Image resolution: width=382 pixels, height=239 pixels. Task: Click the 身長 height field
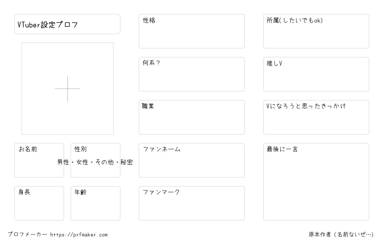[39, 203]
